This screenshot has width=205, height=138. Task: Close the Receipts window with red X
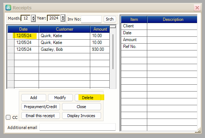[x=197, y=8]
